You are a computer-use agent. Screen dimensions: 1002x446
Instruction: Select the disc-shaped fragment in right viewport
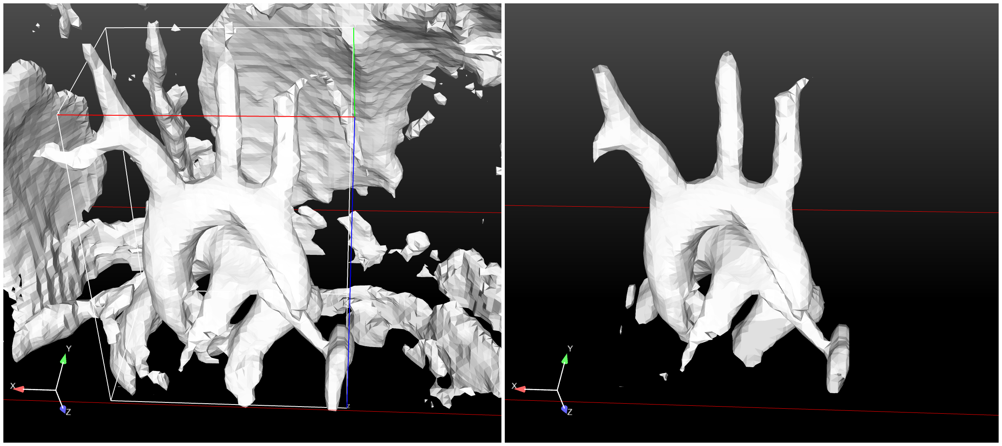[838, 358]
